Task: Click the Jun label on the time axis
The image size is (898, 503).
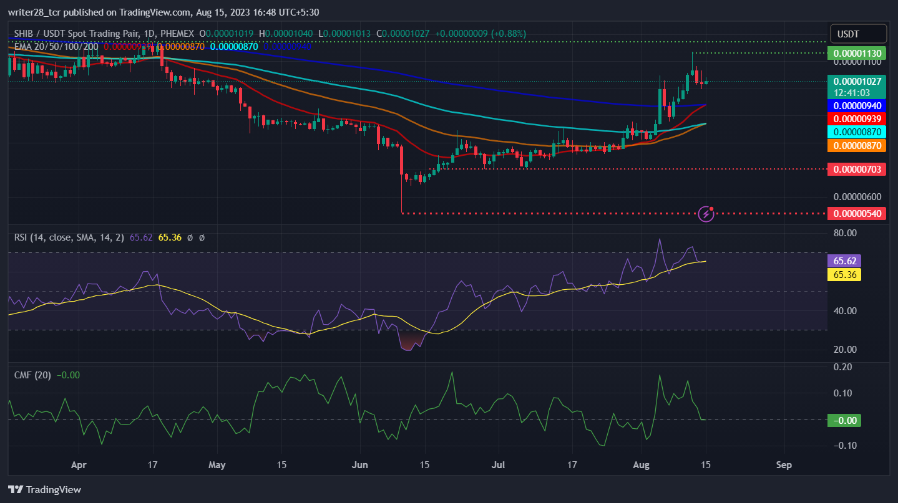Action: [359, 465]
